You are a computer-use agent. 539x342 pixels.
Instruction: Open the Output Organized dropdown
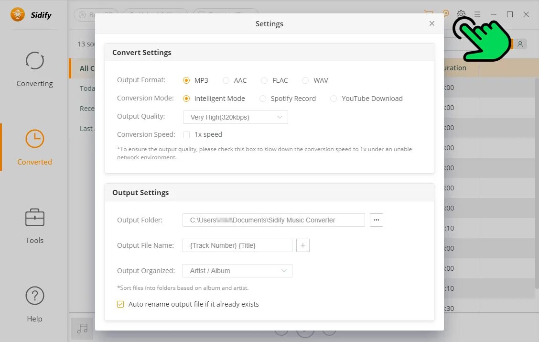pos(237,271)
